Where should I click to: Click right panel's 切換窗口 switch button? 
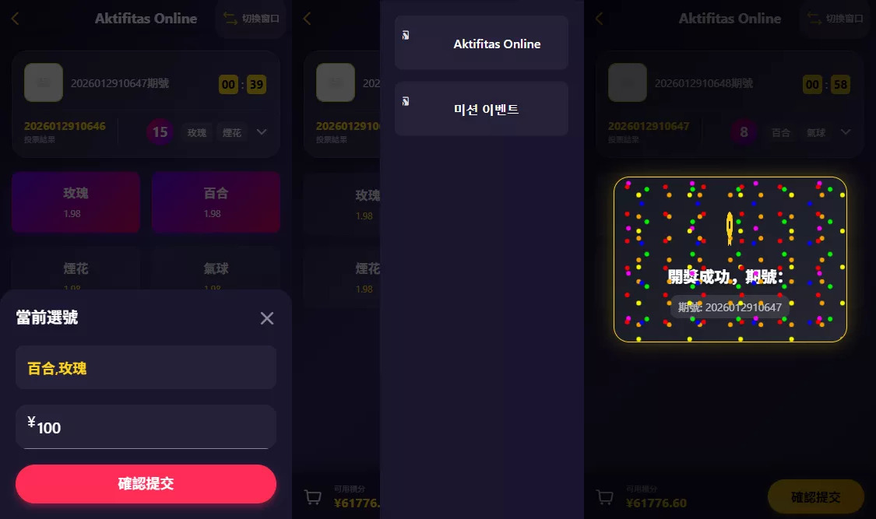point(835,19)
